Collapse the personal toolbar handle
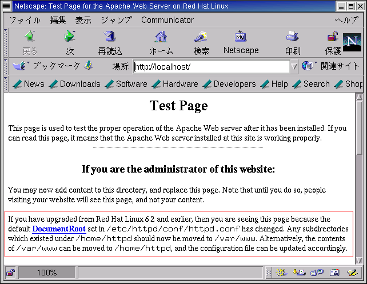Viewport: 367px width, 284px height. tap(6, 84)
